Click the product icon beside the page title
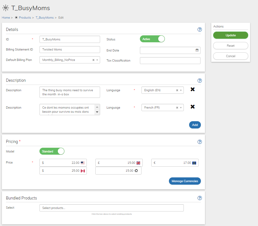 6,8
